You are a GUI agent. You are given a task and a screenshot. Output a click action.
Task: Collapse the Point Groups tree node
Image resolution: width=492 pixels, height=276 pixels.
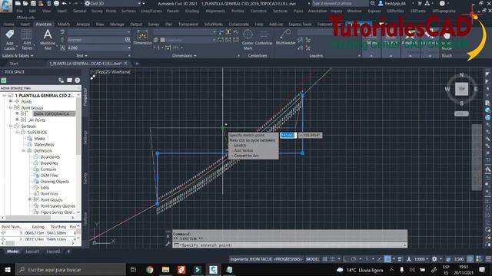click(x=11, y=107)
